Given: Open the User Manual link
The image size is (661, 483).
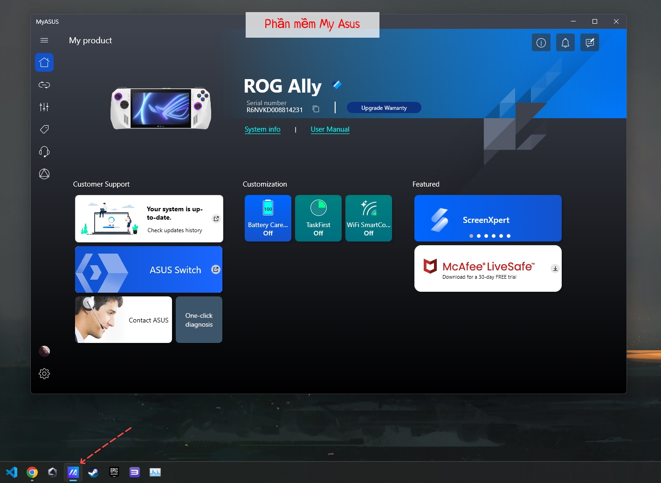Looking at the screenshot, I should (x=330, y=129).
